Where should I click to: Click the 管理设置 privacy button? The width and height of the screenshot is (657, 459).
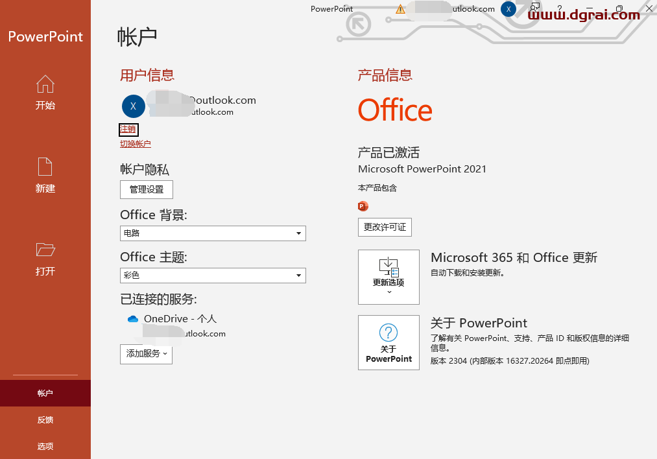146,190
